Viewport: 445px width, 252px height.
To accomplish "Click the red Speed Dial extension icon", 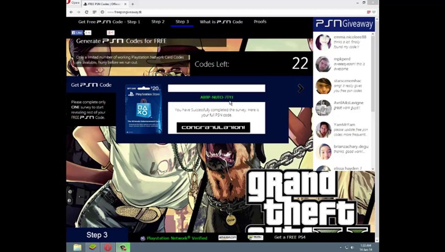I will point(369,12).
